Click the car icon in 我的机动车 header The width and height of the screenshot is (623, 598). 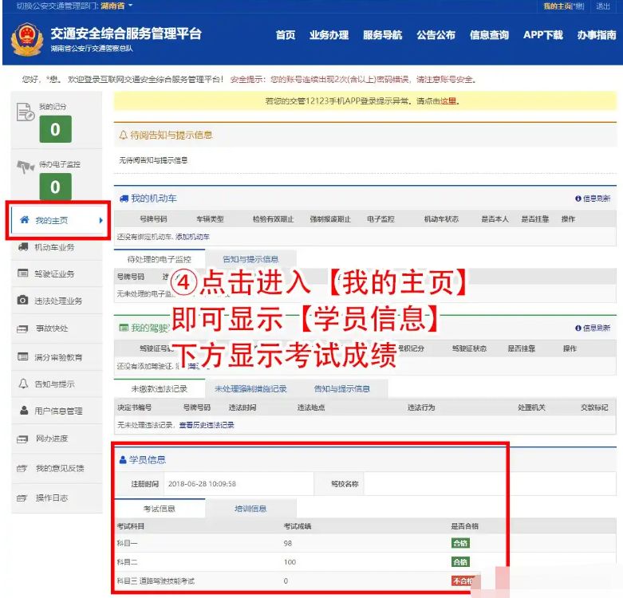124,199
